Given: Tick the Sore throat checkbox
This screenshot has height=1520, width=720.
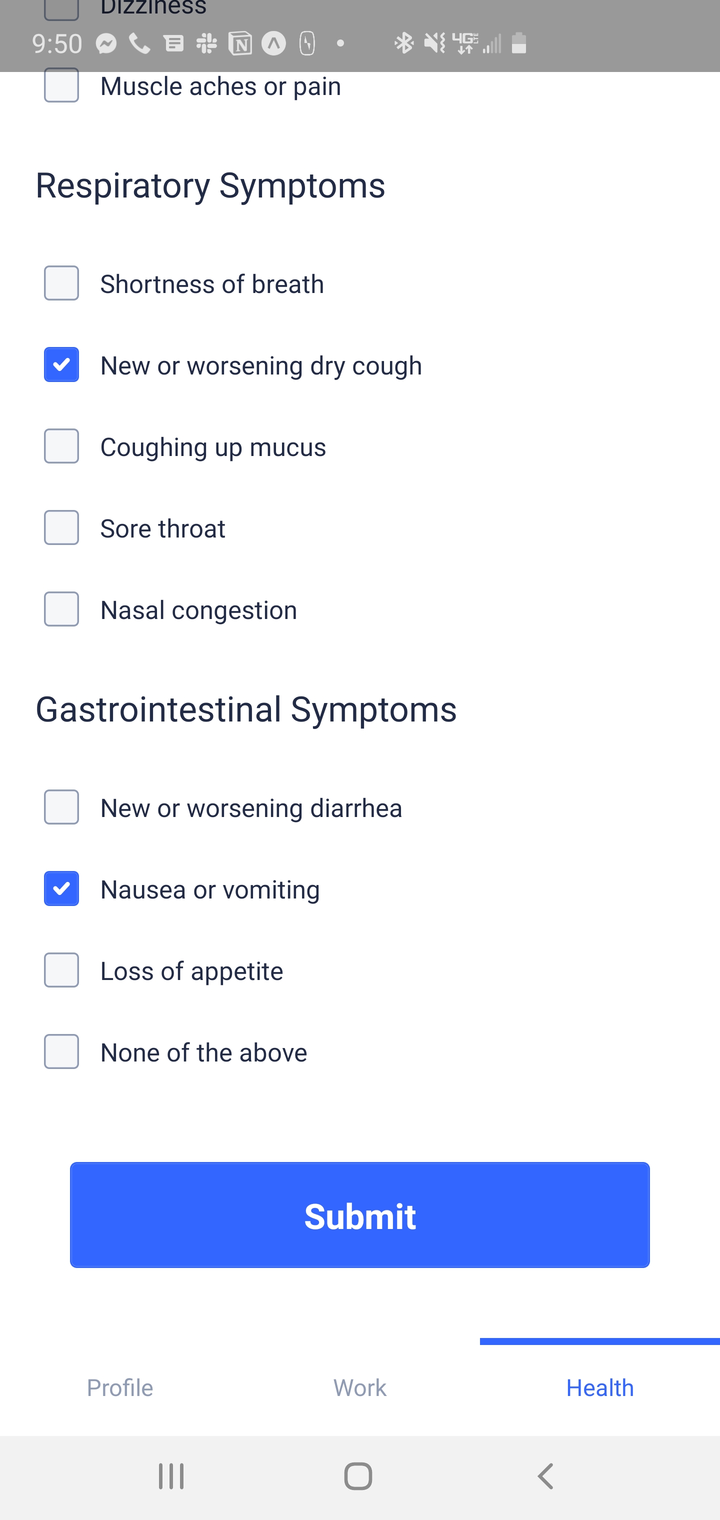Looking at the screenshot, I should click(61, 527).
